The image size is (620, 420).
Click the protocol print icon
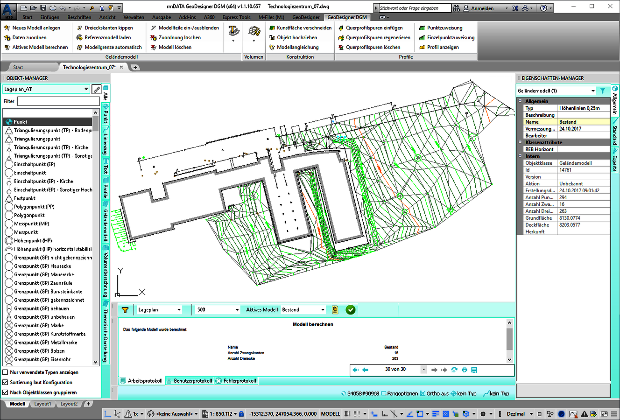pyautogui.click(x=465, y=370)
